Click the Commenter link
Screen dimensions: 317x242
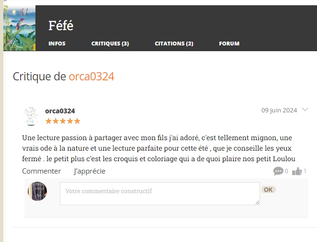point(42,171)
